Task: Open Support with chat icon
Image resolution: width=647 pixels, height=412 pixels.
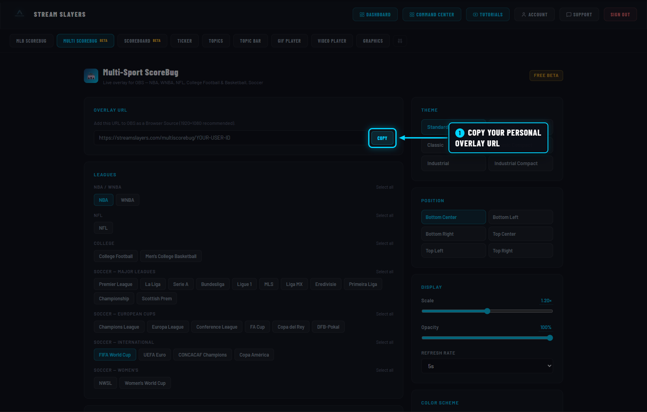Action: pos(579,14)
